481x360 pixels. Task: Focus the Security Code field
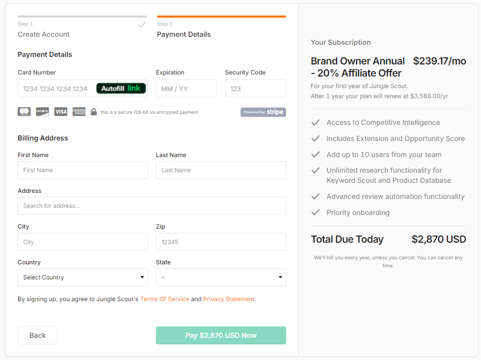click(x=255, y=89)
